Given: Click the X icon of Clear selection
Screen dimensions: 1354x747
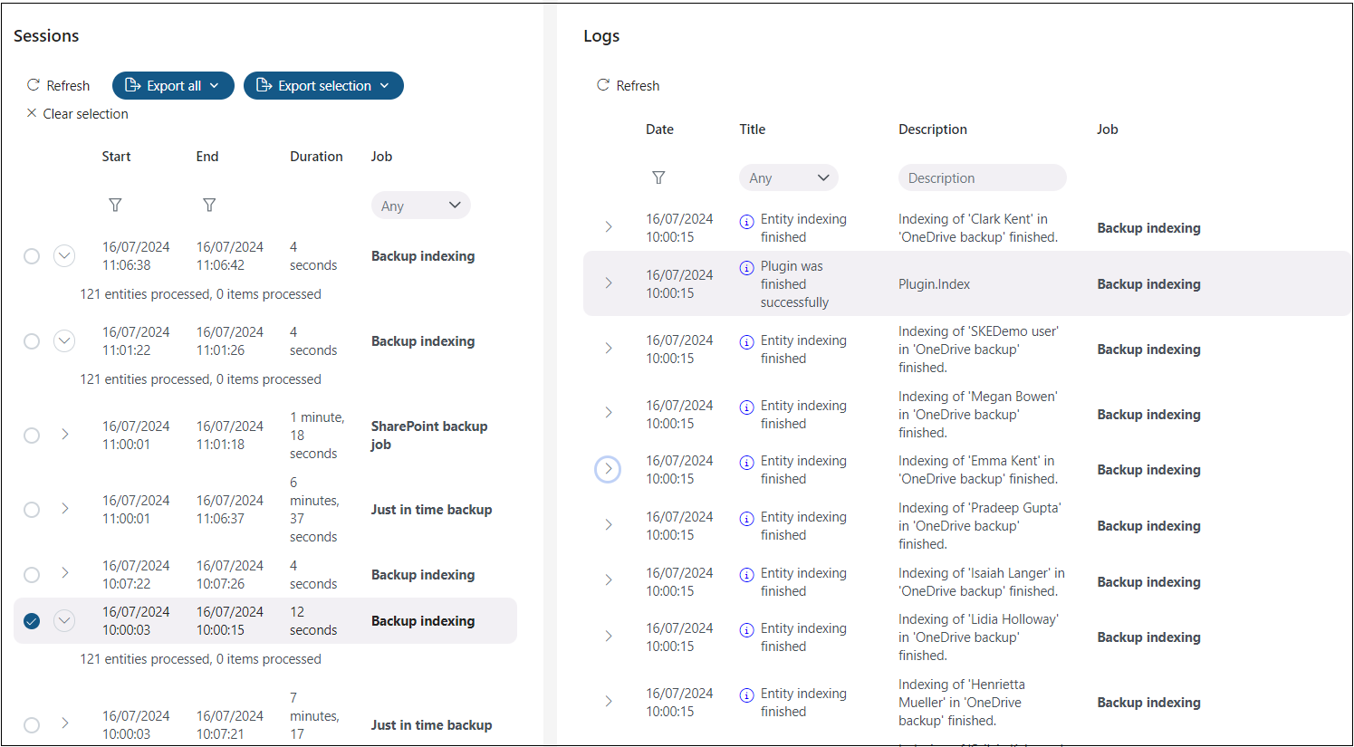Looking at the screenshot, I should point(32,113).
